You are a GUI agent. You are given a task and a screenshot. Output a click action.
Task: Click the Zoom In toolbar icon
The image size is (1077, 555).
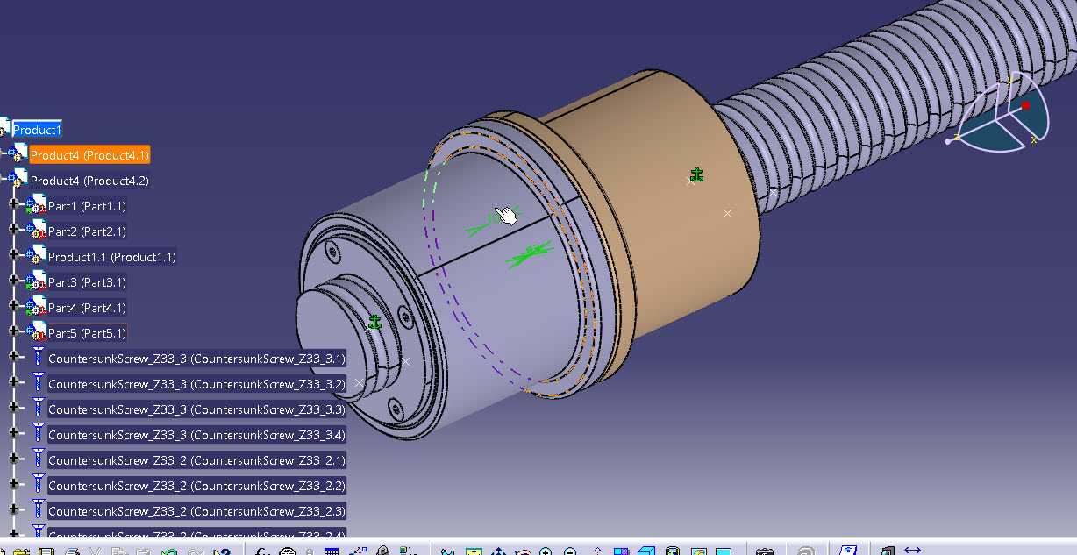(546, 552)
